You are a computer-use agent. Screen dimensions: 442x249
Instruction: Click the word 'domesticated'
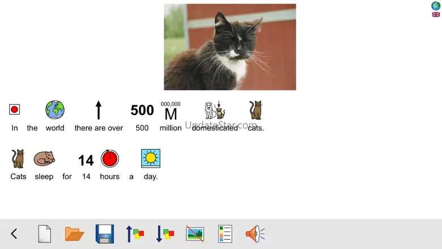215,128
